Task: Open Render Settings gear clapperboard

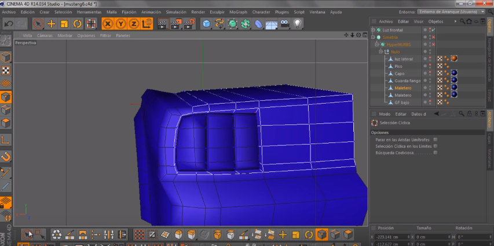Action: coord(189,24)
